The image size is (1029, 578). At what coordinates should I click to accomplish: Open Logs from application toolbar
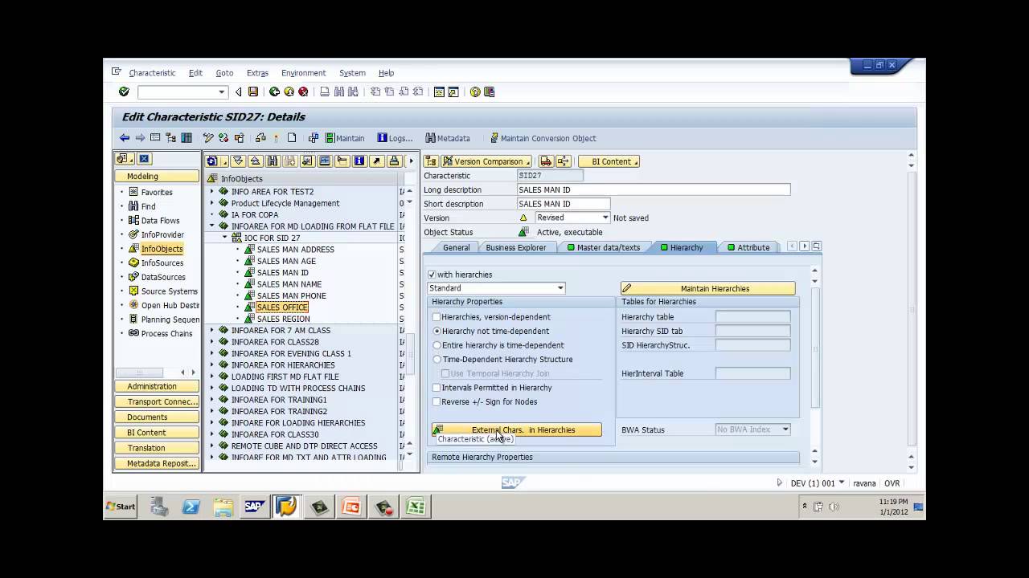click(395, 138)
